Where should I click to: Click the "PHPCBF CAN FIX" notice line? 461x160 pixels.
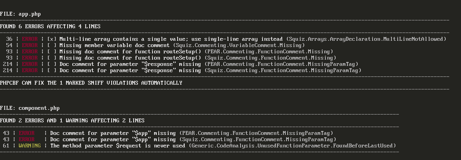[x=91, y=83]
